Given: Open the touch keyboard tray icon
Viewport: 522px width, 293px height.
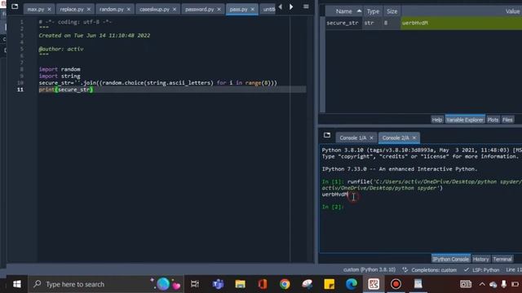Looking at the screenshot, I should tap(466, 284).
